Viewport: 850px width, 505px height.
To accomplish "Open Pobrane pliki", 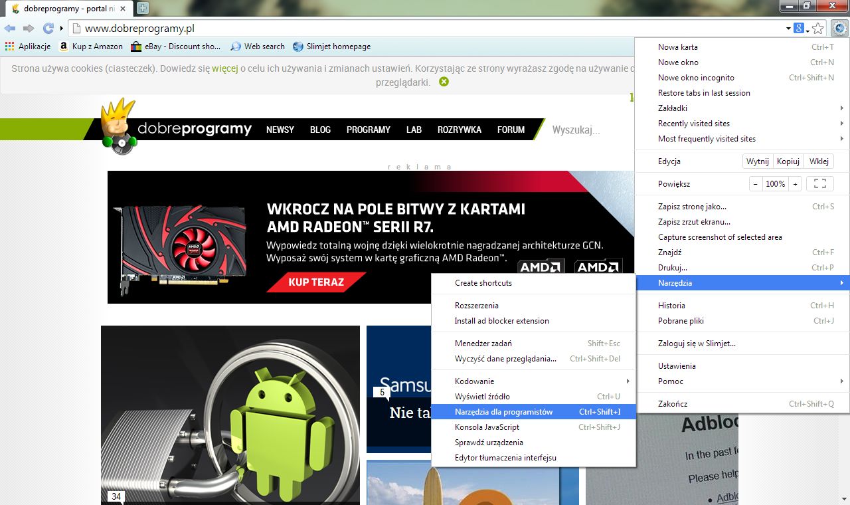I will [x=741, y=321].
